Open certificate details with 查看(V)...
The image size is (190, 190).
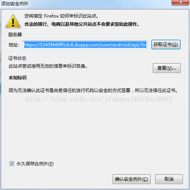(x=167, y=68)
